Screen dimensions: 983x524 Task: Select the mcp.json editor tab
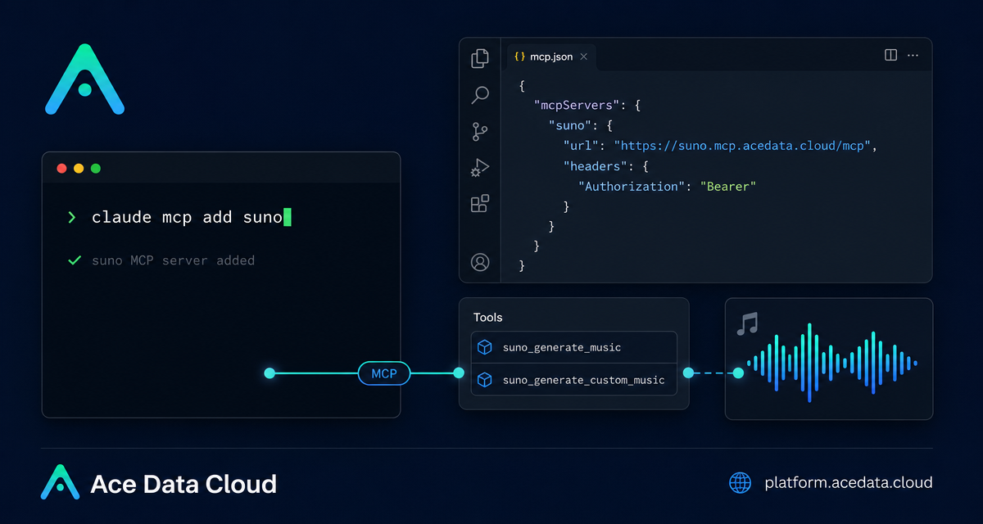point(550,56)
